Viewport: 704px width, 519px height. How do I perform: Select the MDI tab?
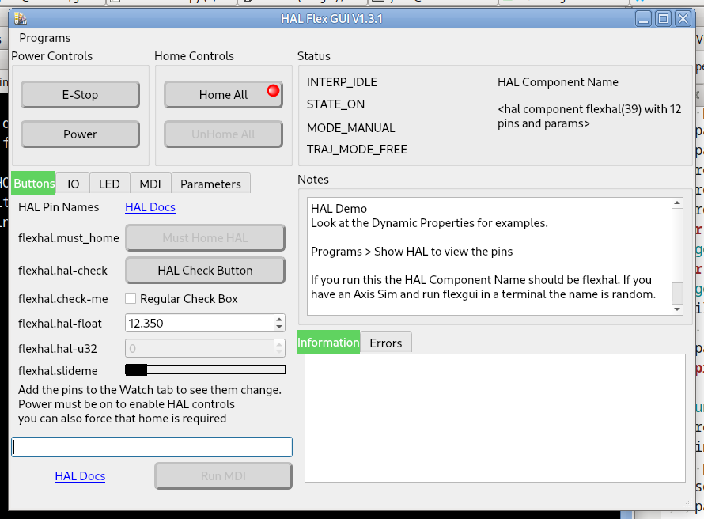coord(150,184)
